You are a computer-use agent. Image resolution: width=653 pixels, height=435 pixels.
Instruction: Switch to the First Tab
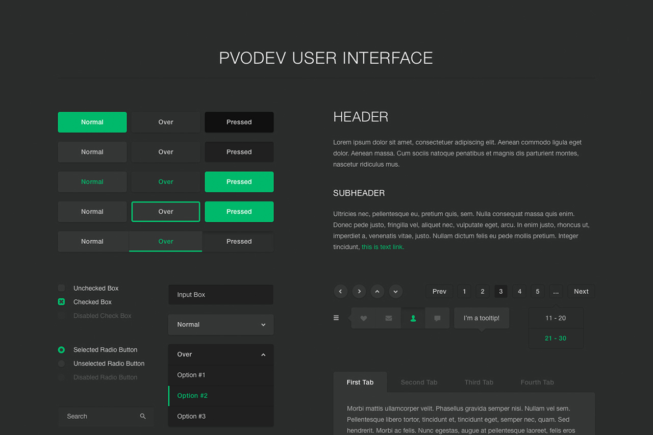pos(360,382)
